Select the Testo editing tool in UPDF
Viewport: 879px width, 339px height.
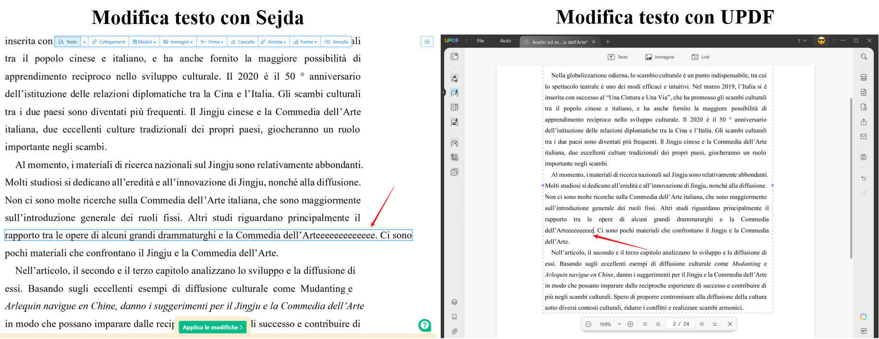tap(618, 57)
